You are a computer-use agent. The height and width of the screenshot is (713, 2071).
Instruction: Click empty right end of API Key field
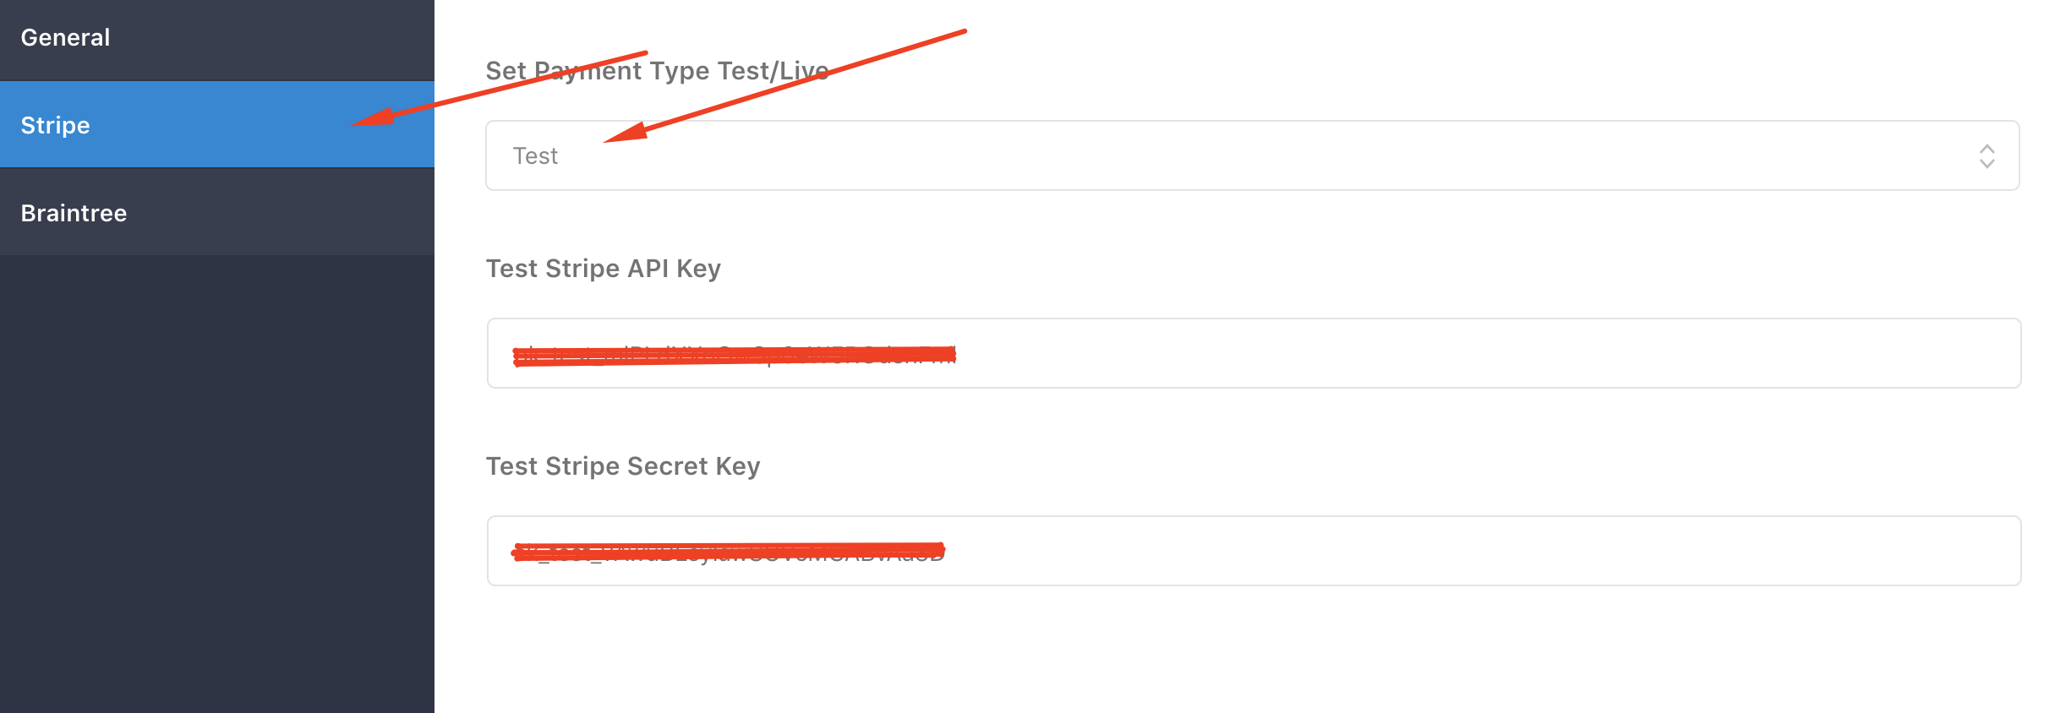pyautogui.click(x=1902, y=353)
